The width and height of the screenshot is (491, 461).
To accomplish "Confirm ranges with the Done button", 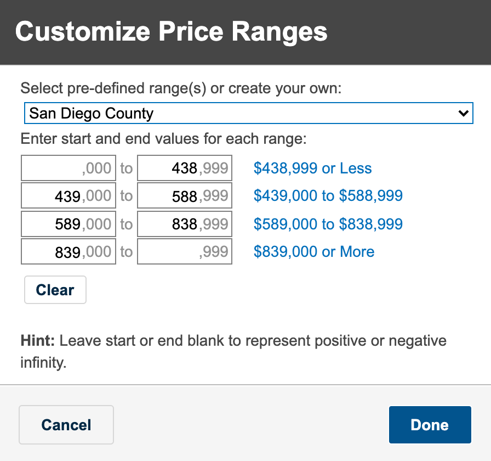I will click(x=430, y=425).
